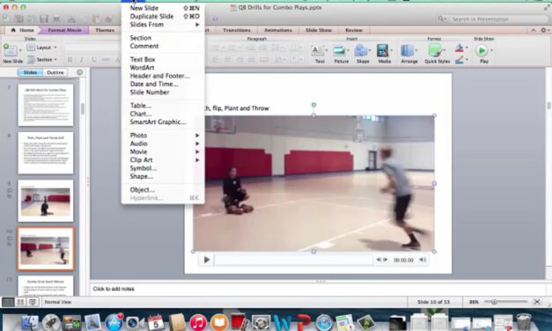Open the Layout dropdown
The image size is (552, 331).
41,48
